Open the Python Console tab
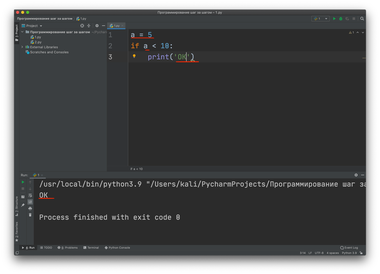 pos(117,248)
